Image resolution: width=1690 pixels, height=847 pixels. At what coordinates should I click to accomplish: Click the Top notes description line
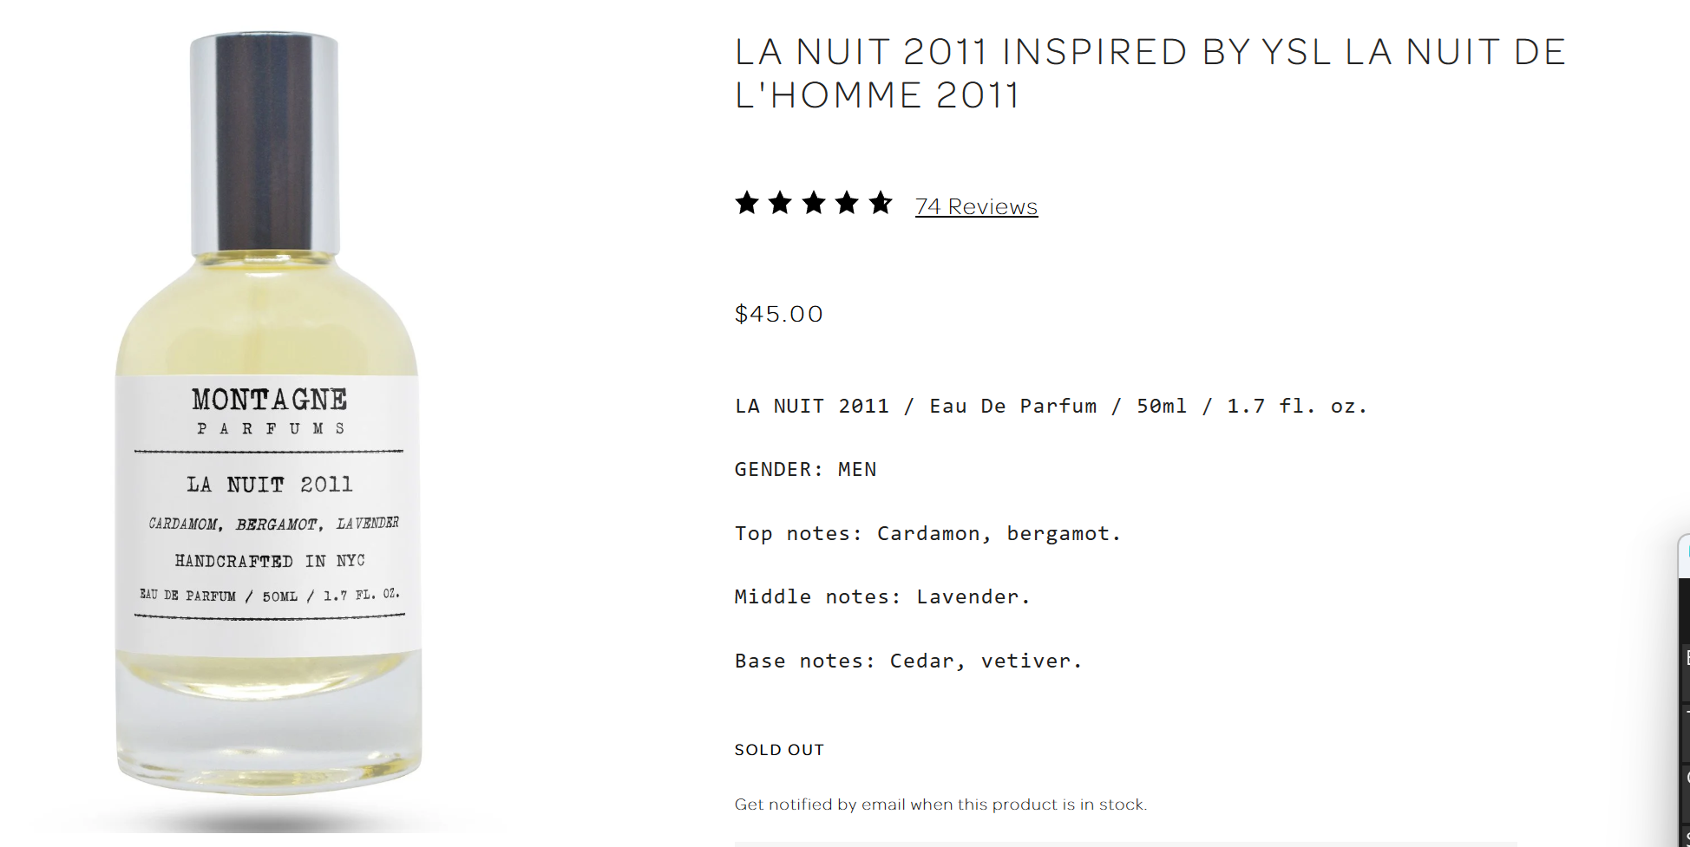pos(927,534)
